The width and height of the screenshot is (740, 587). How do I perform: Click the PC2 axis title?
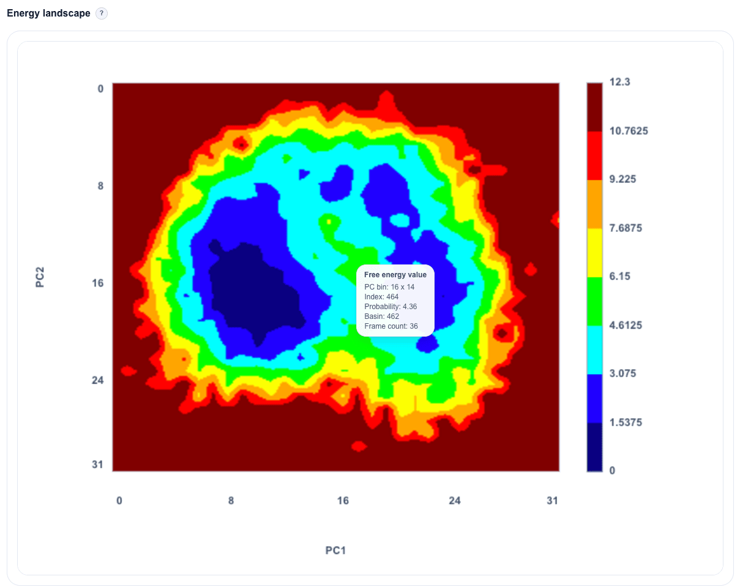[40, 277]
